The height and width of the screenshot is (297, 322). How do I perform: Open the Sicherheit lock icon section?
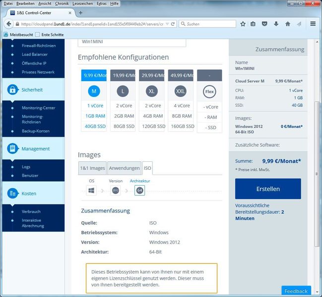(12, 90)
